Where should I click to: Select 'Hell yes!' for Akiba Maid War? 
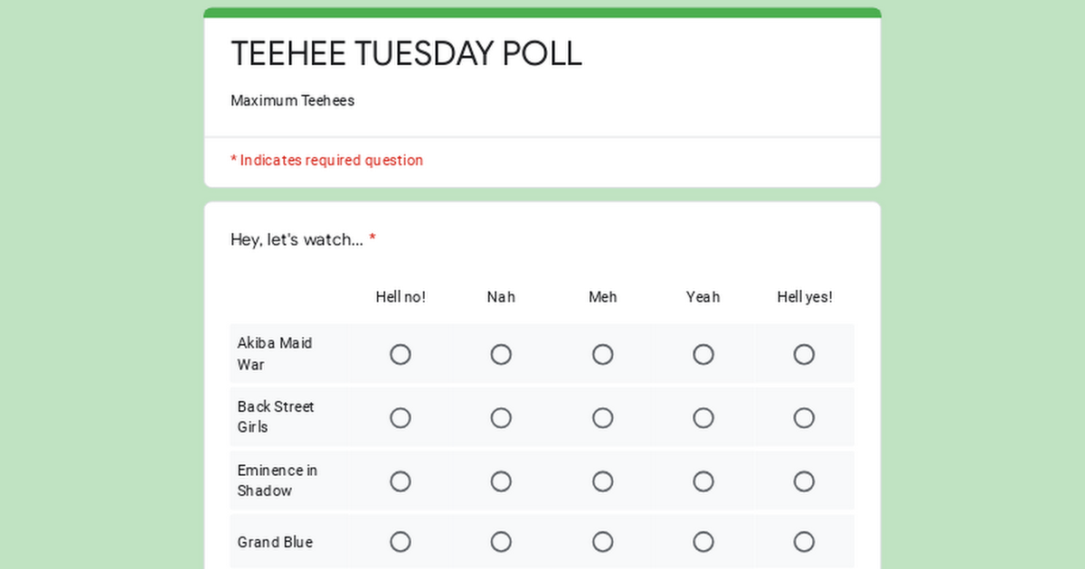point(804,355)
